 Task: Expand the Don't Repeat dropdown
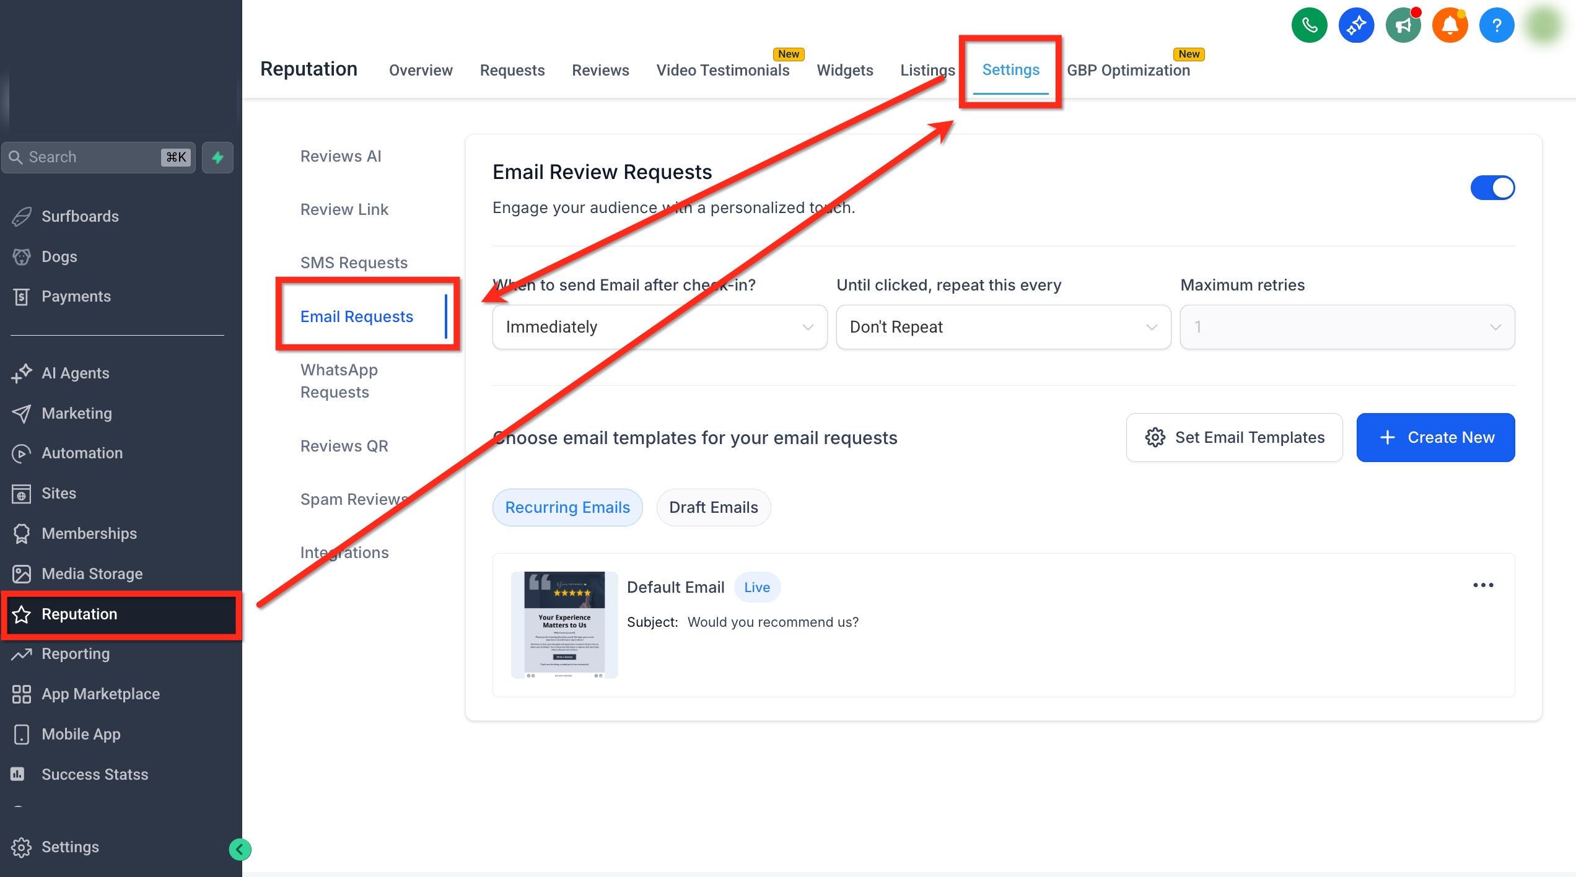(1004, 327)
